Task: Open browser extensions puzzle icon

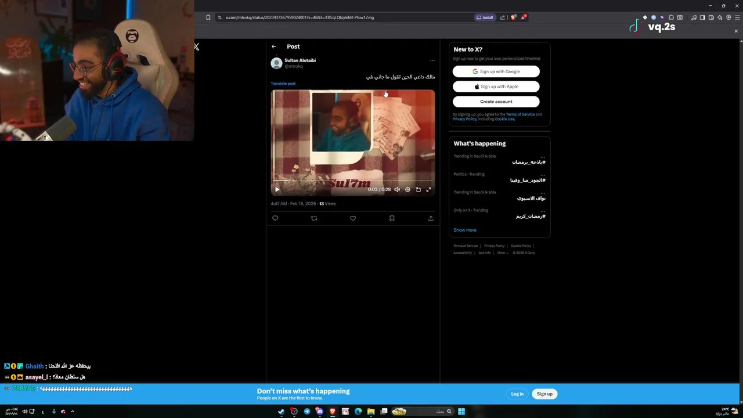Action: point(671,17)
